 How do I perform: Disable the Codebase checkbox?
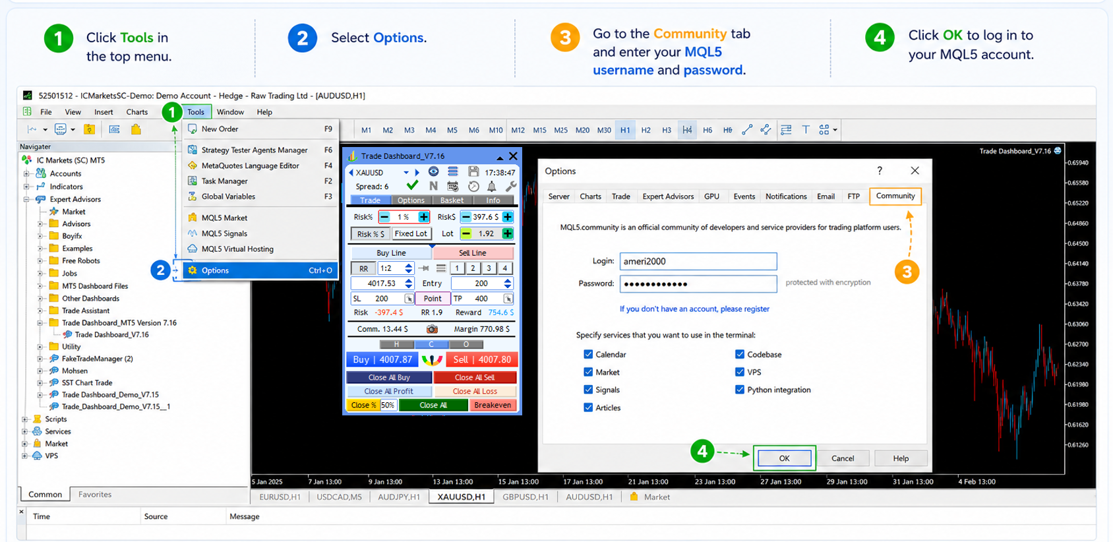[740, 354]
